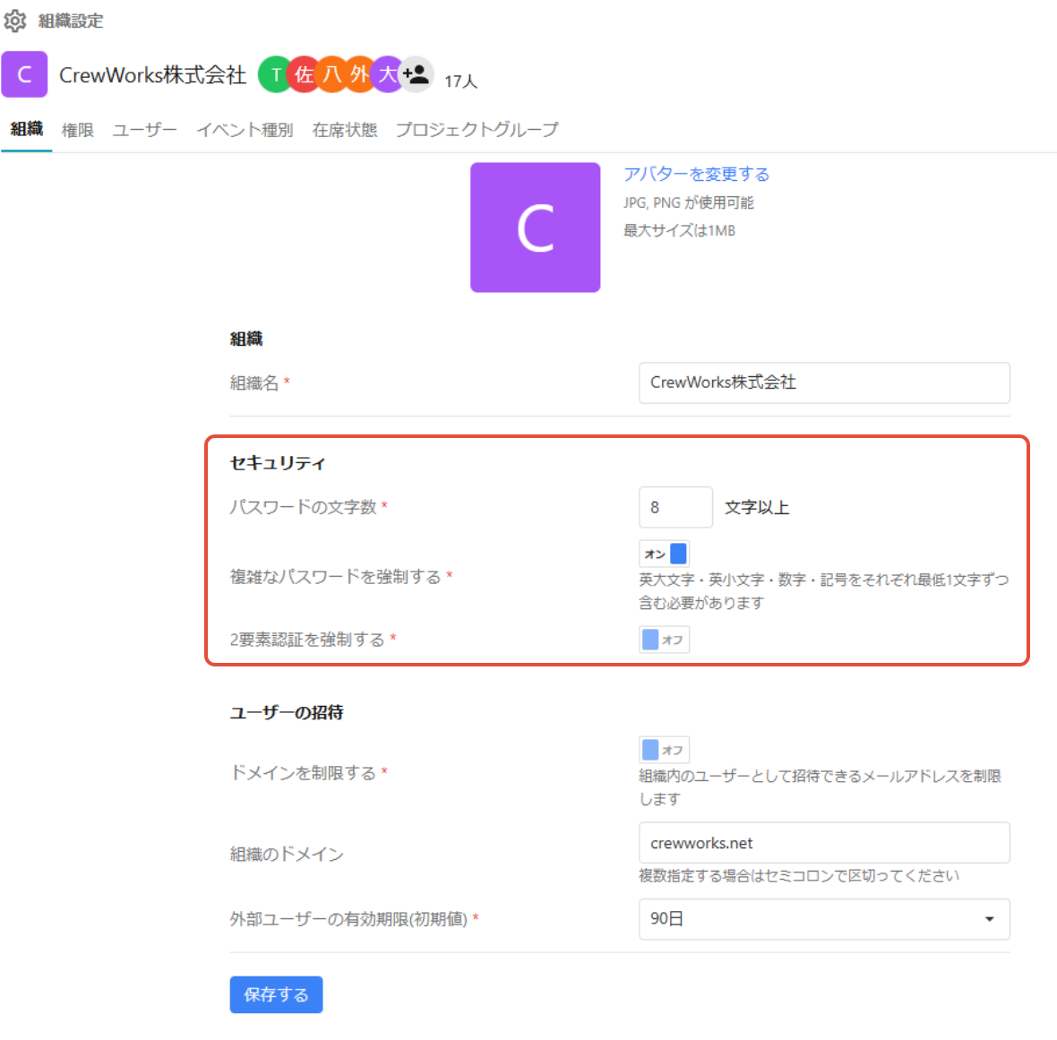Click the 組織名 input field
This screenshot has height=1040, width=1057.
[x=824, y=382]
